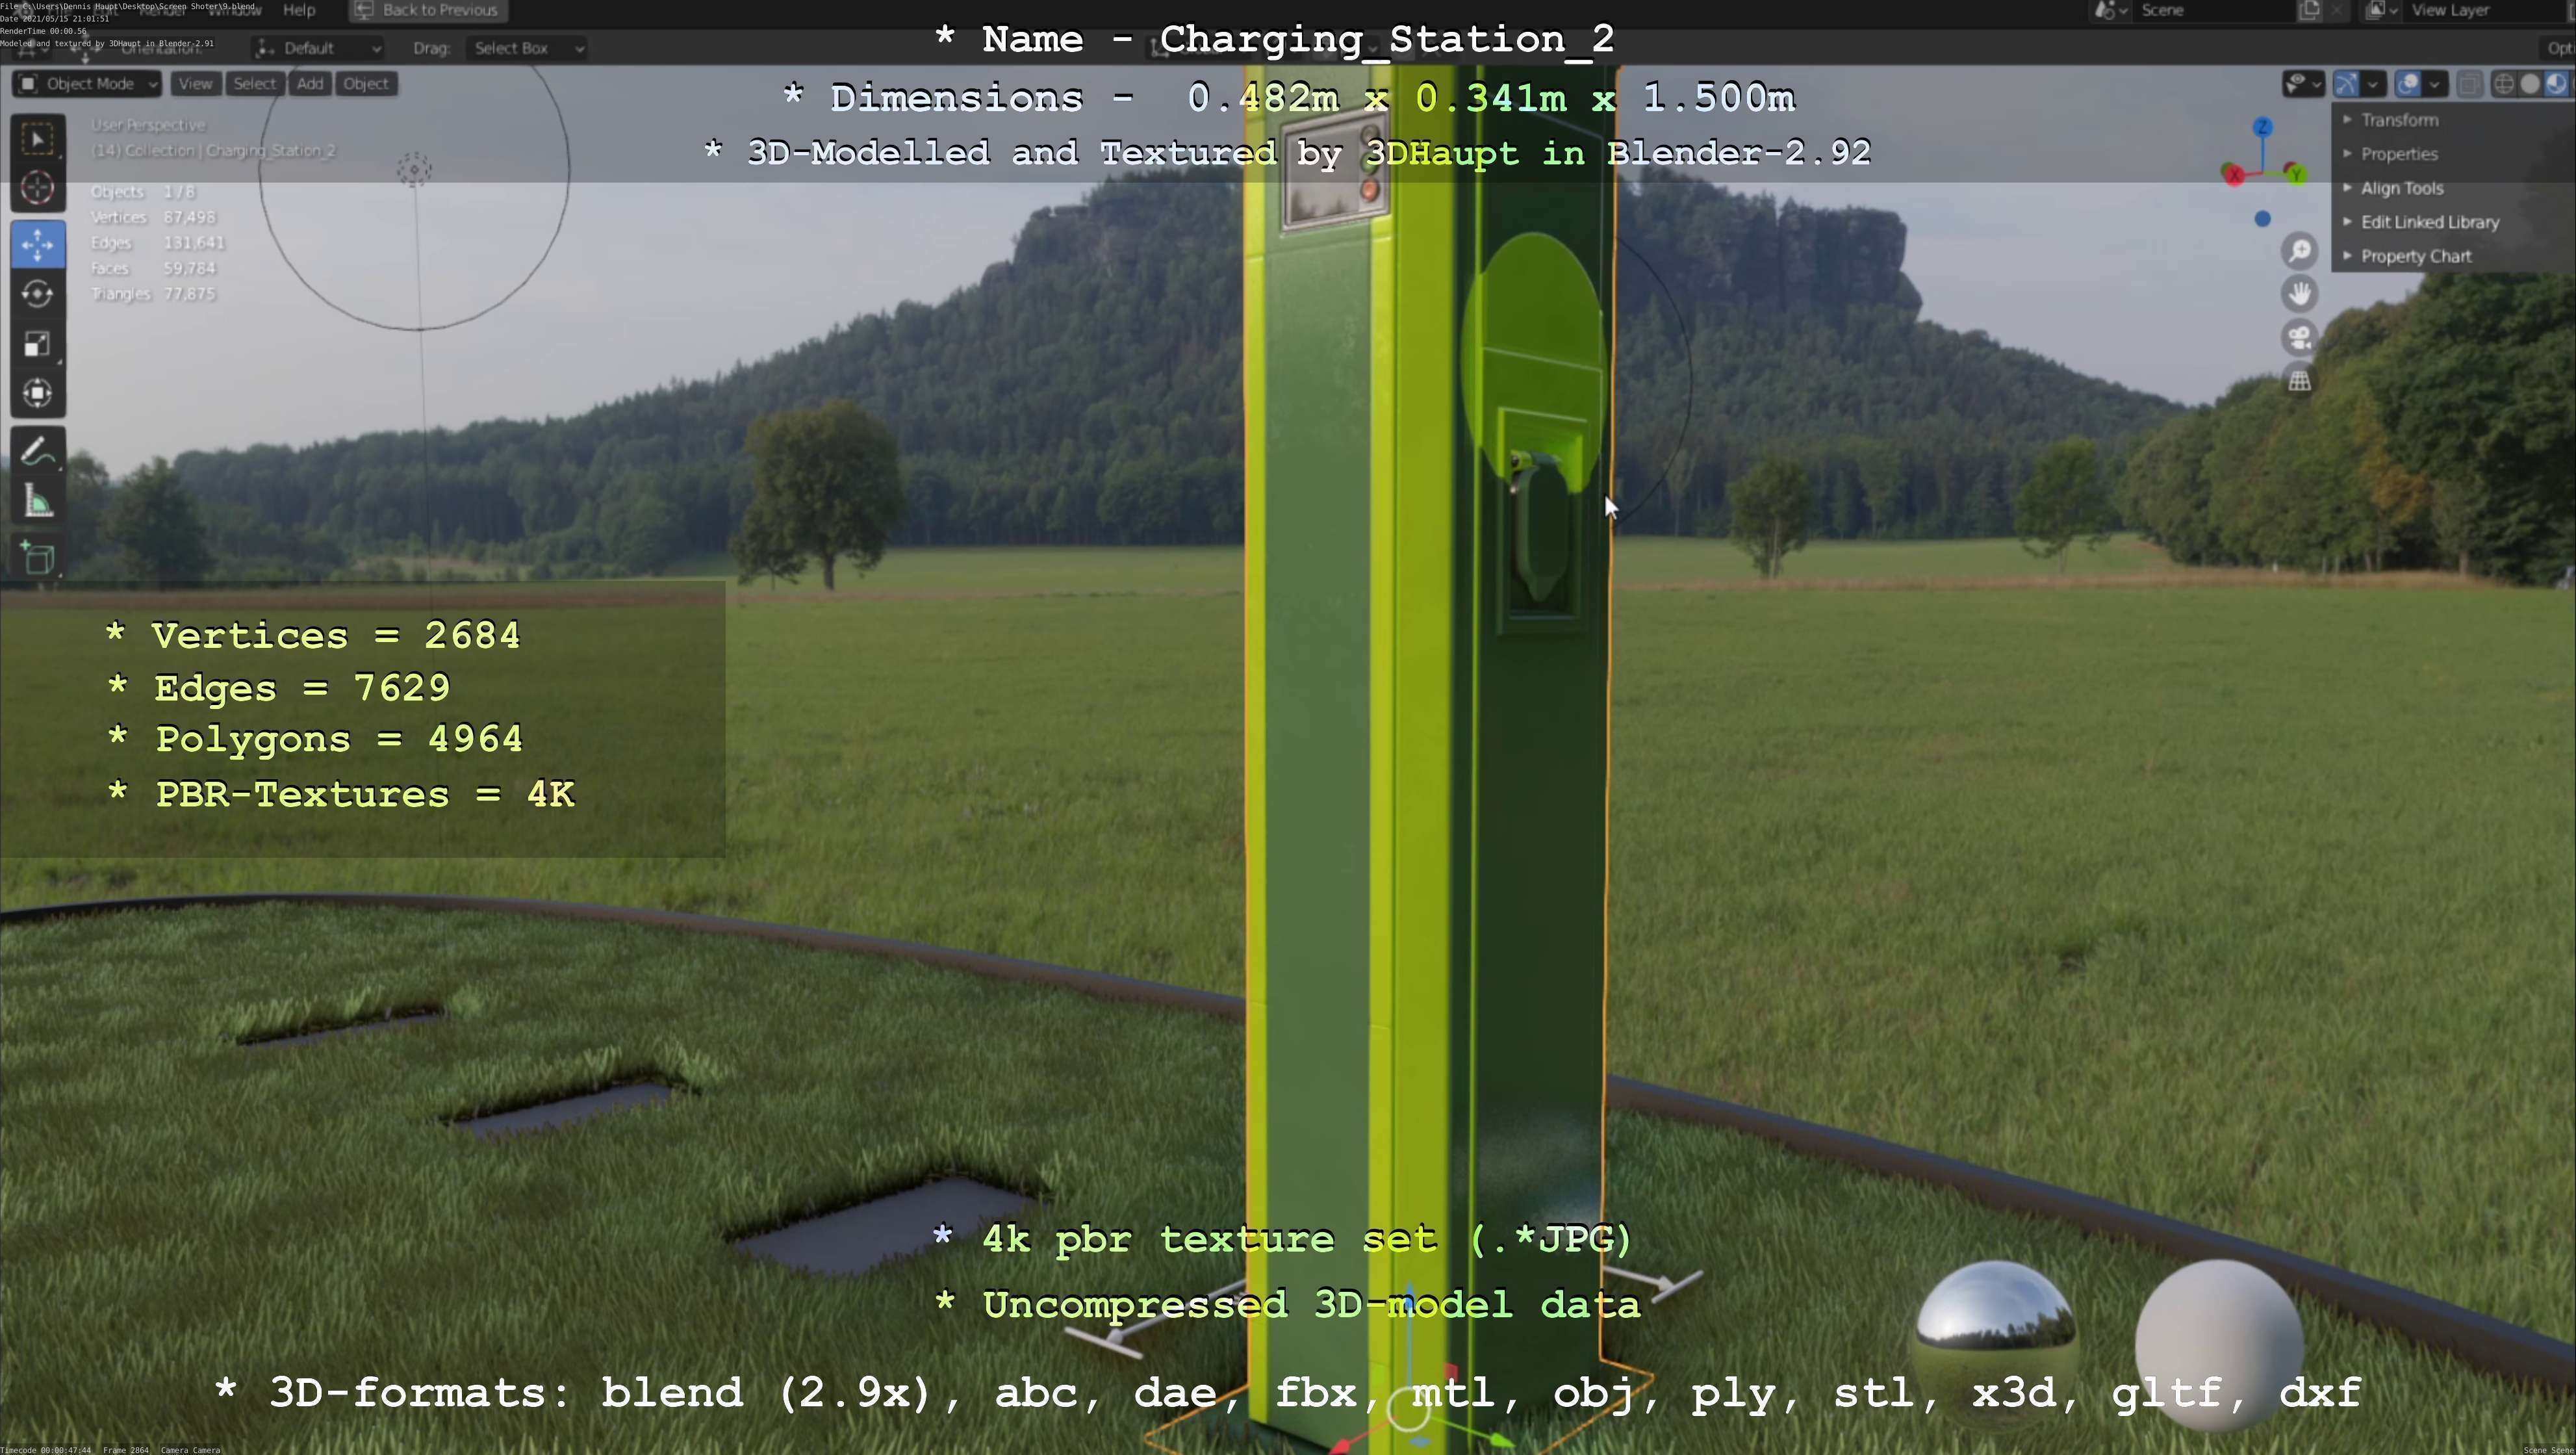2576x1455 pixels.
Task: Click the zoom view magnifier icon
Action: pos(2300,251)
